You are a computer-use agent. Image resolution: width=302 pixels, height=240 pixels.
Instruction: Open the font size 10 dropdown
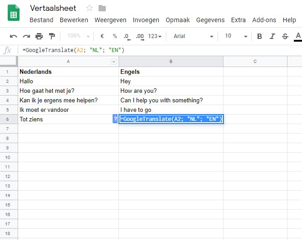[x=236, y=36]
